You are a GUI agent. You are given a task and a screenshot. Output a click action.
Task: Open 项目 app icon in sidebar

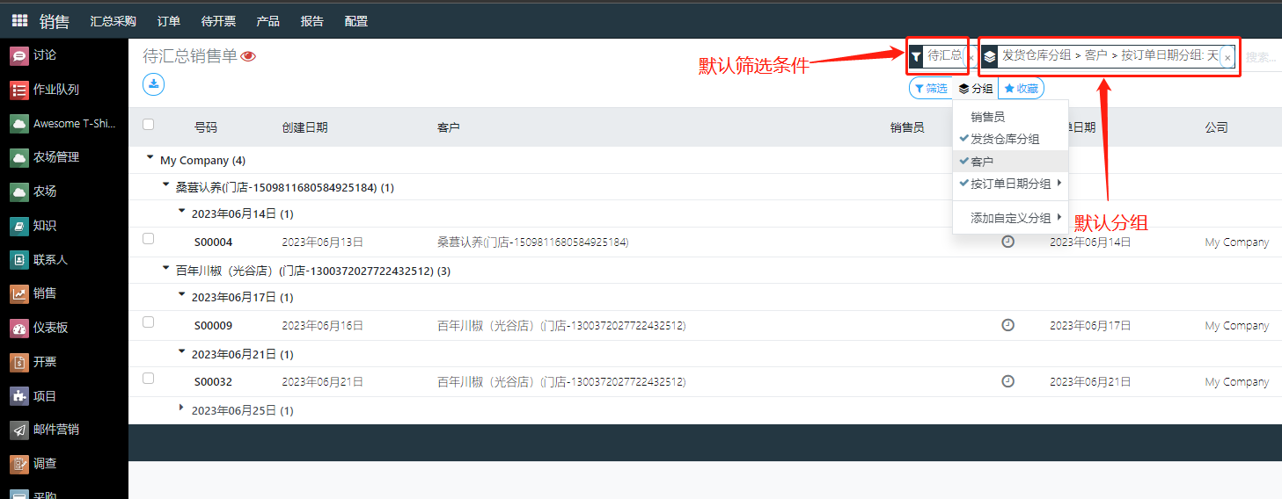click(18, 396)
